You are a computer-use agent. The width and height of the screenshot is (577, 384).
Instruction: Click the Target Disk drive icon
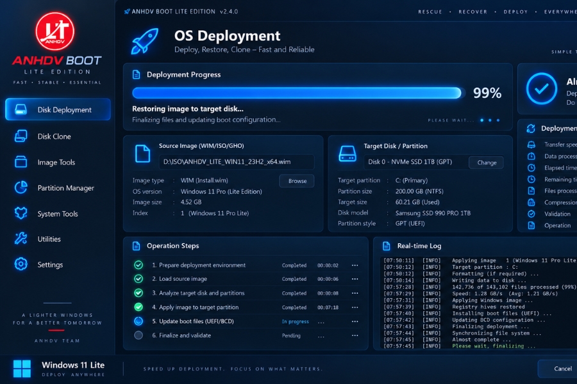click(x=347, y=154)
